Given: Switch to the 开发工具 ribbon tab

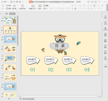Looking at the screenshot, I should pos(65,2).
